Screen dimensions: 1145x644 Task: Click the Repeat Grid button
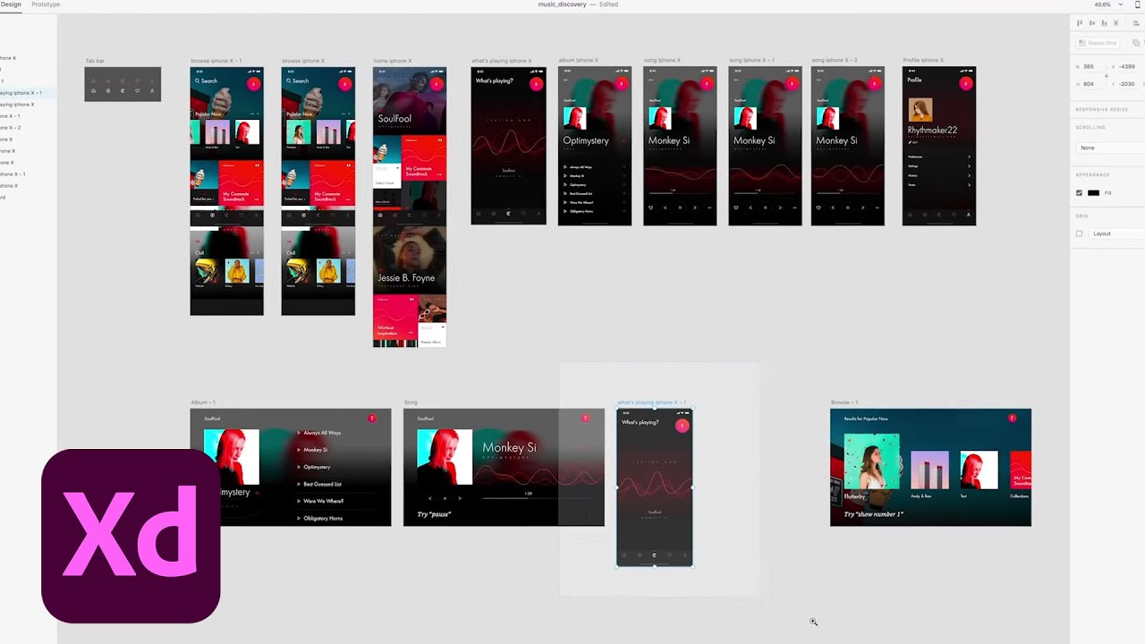coord(1098,43)
